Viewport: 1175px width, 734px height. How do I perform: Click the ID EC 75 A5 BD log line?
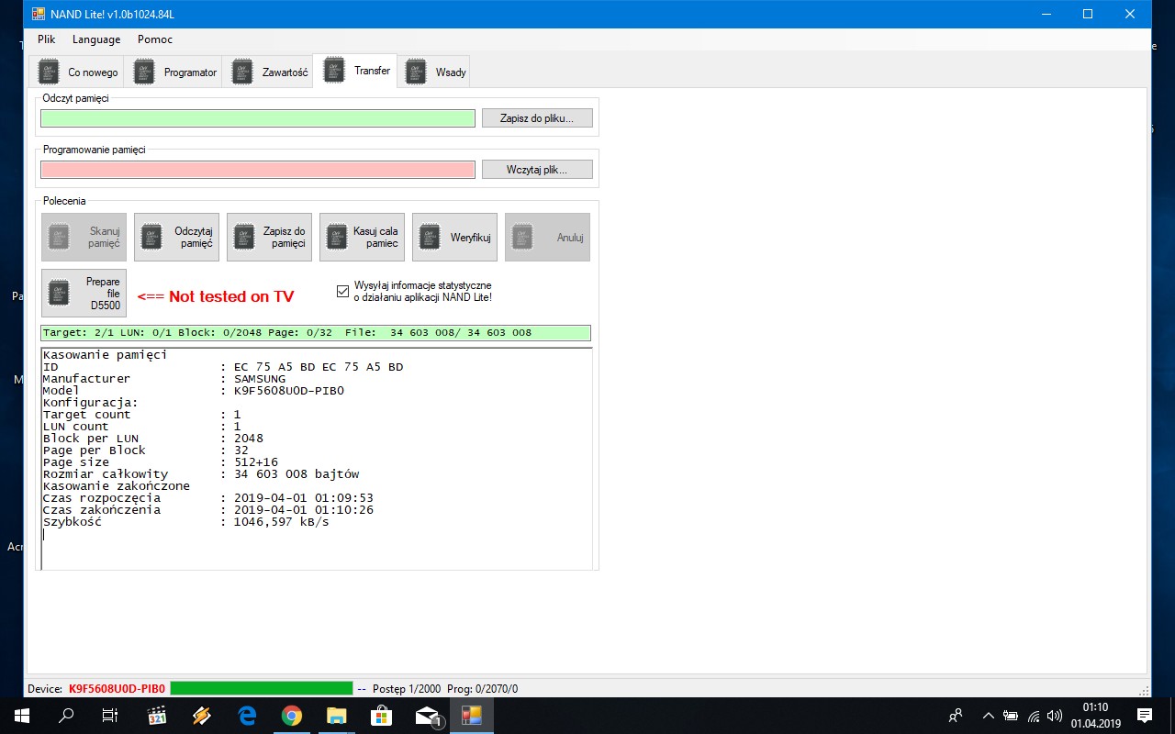point(223,367)
